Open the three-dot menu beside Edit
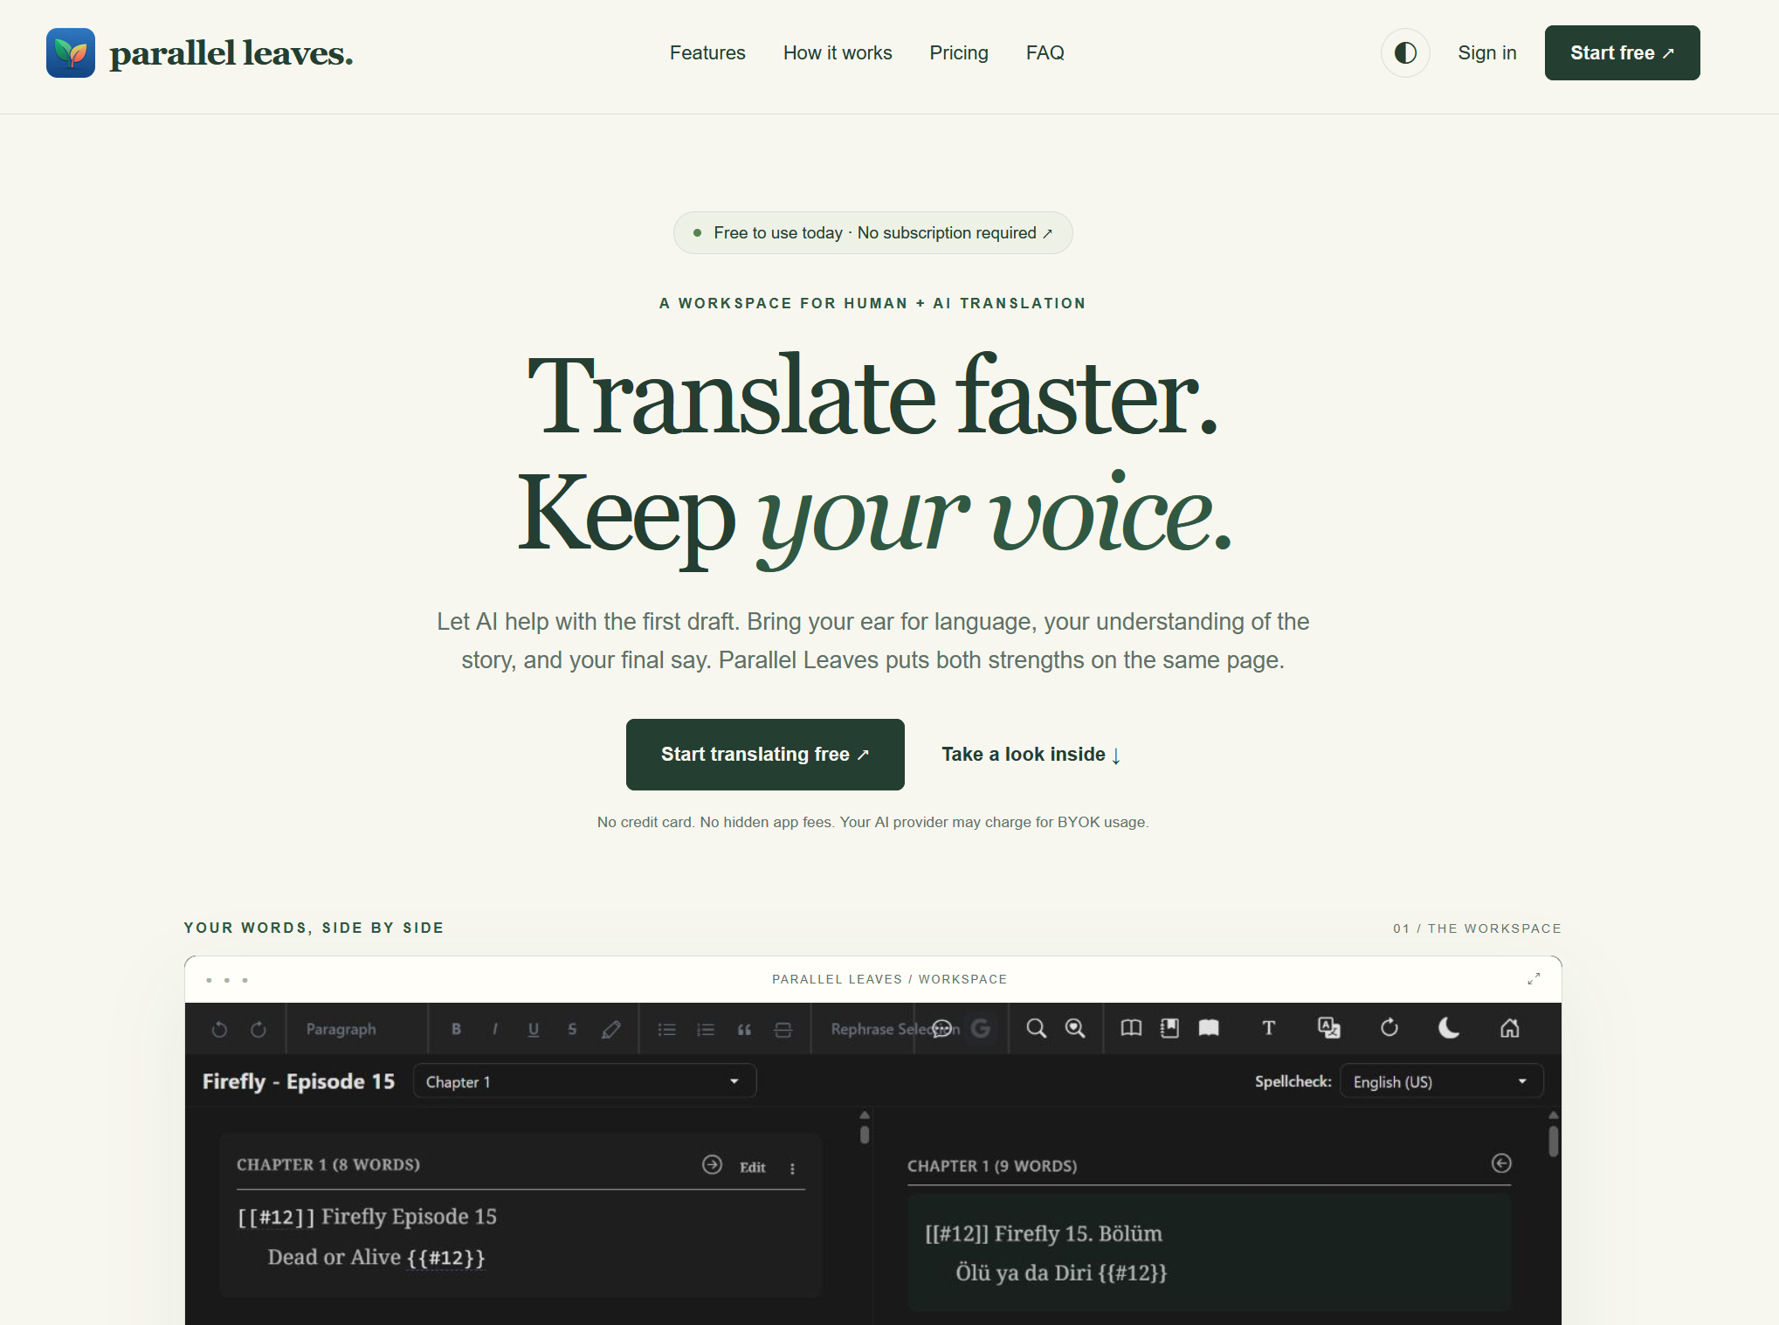Viewport: 1779px width, 1325px height. click(792, 1169)
